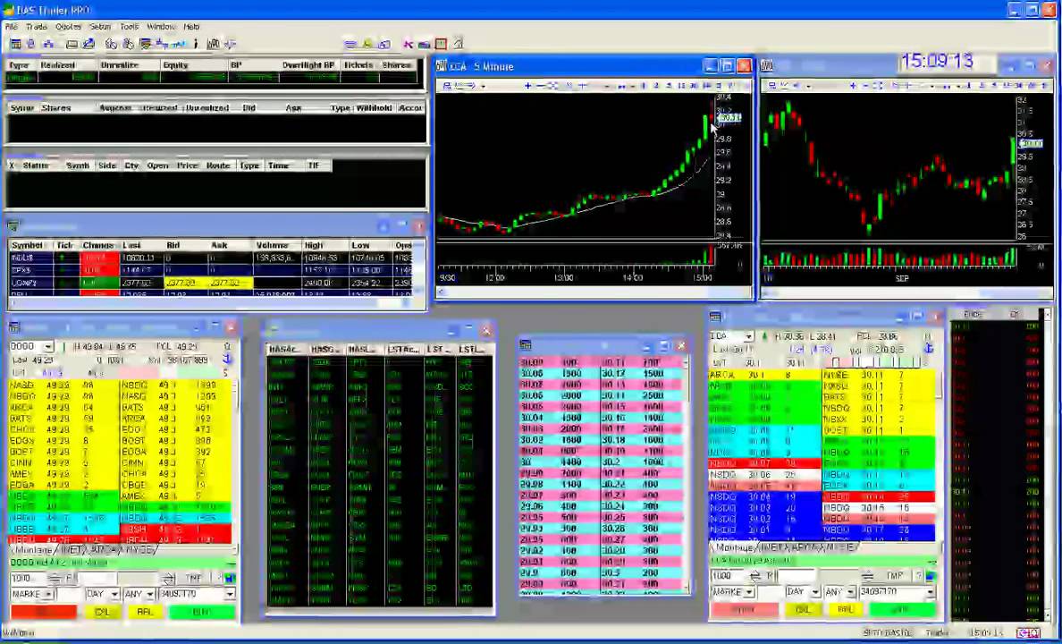Open the MARKET order type dropdown in ECA montage

749,592
